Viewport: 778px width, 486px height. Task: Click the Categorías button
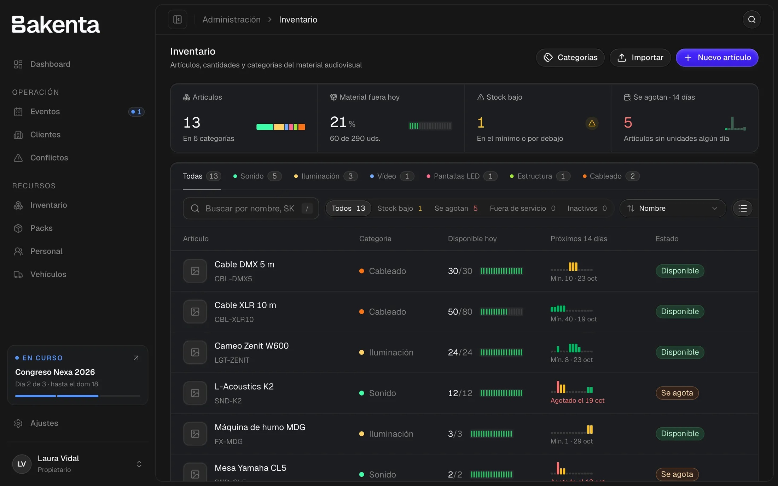point(570,58)
